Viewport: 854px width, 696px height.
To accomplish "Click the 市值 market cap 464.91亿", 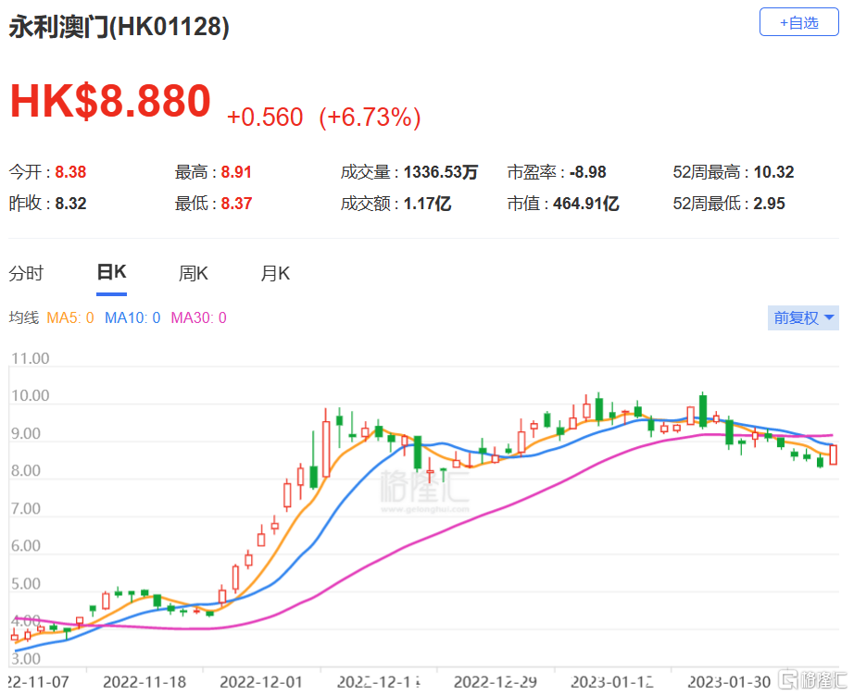I will pyautogui.click(x=586, y=204).
